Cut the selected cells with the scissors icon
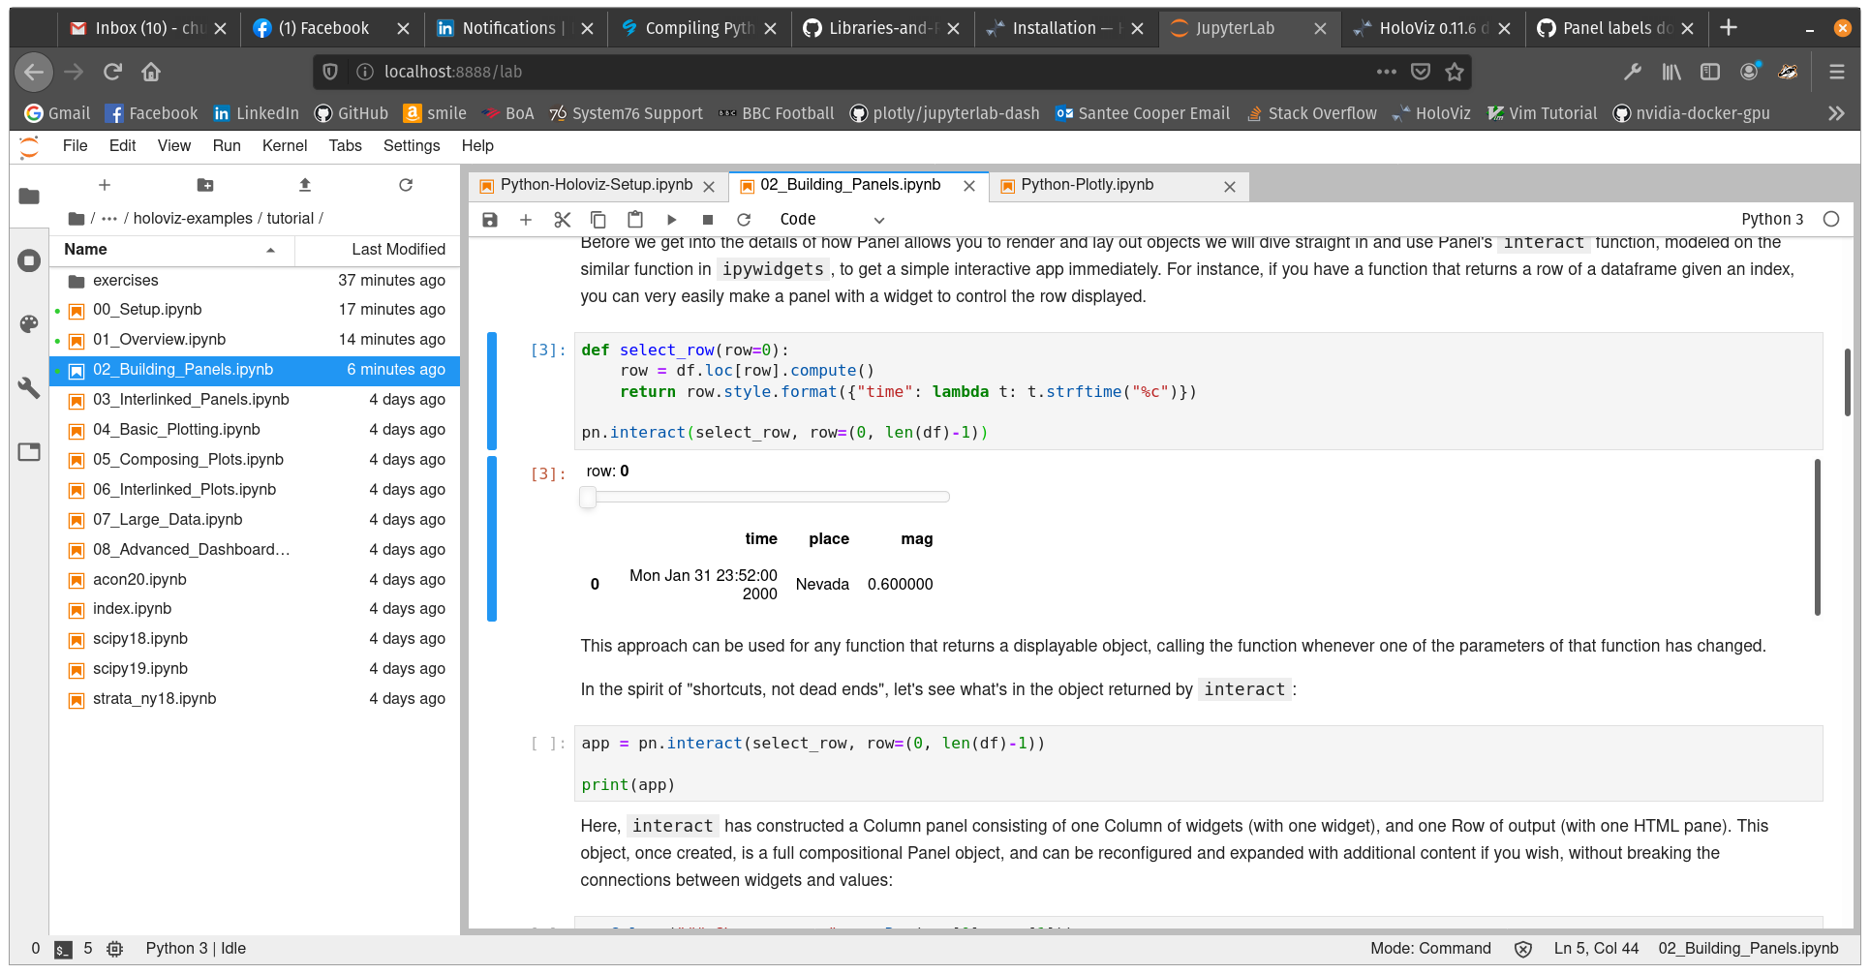The image size is (1870, 974). click(x=562, y=220)
